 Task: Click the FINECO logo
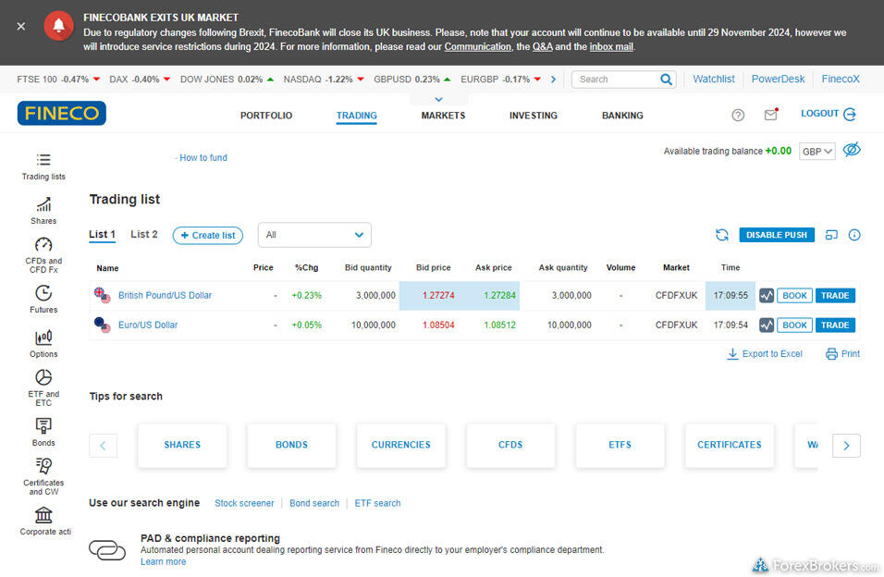pos(61,114)
